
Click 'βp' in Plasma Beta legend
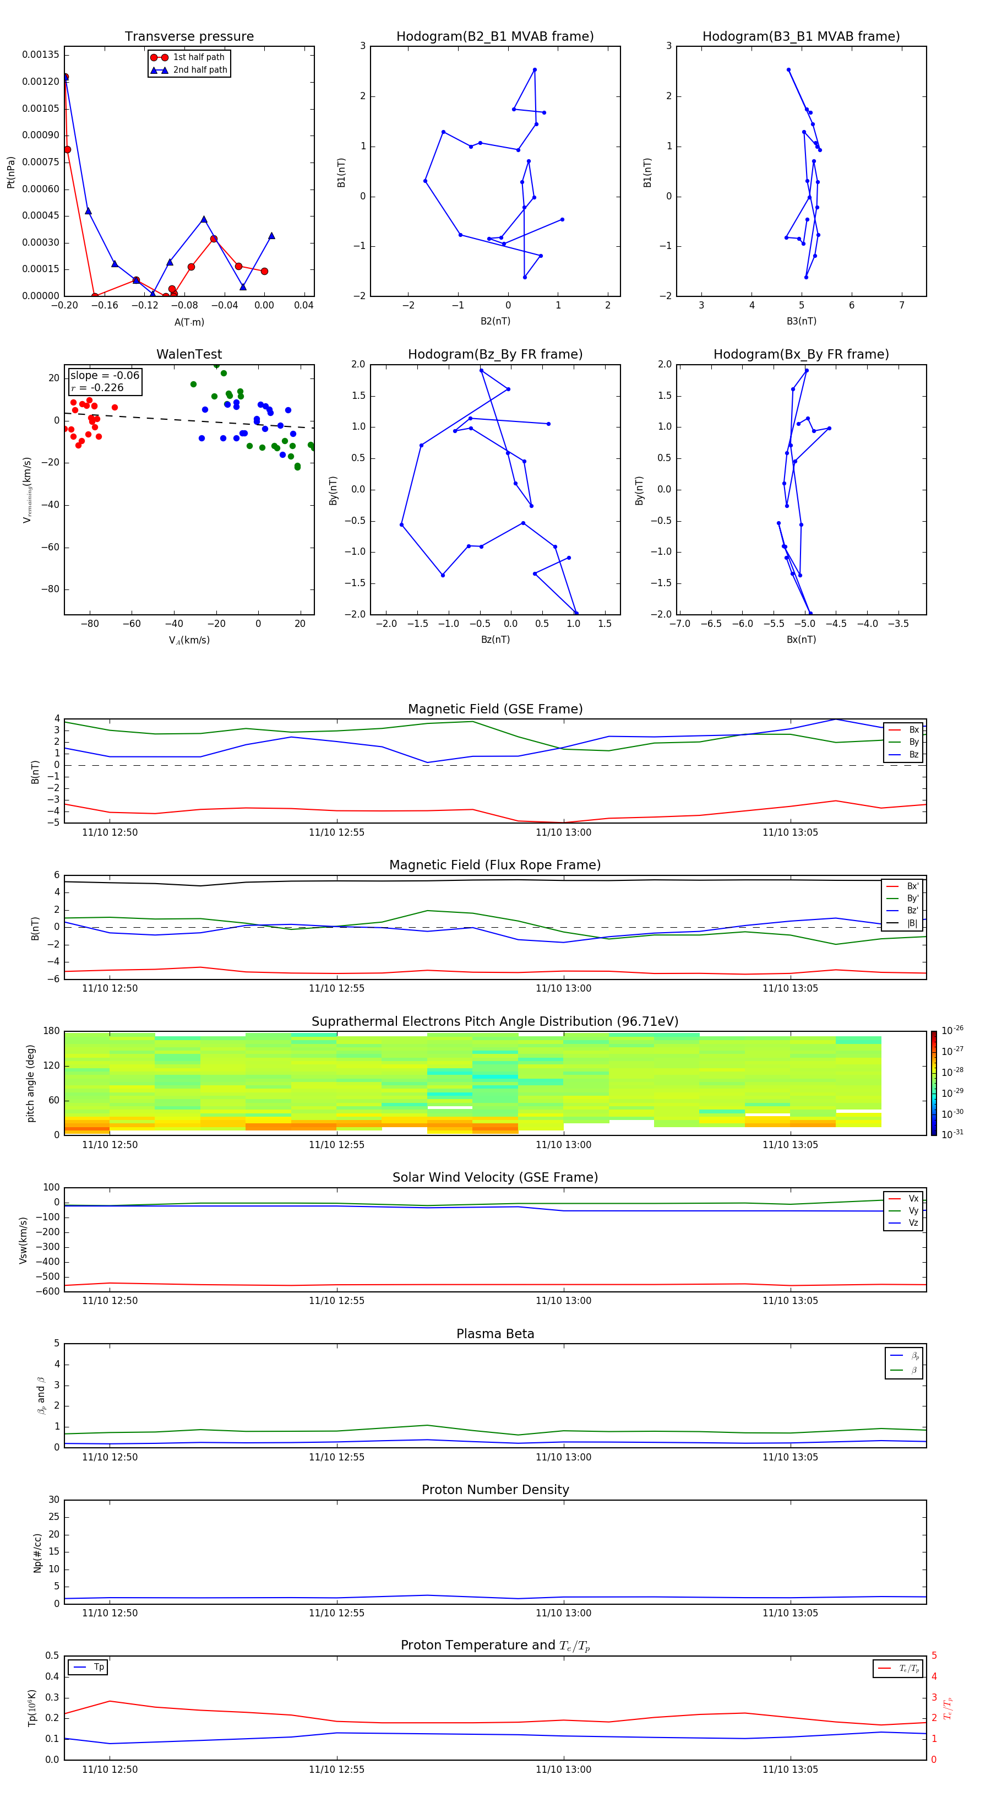point(915,1356)
